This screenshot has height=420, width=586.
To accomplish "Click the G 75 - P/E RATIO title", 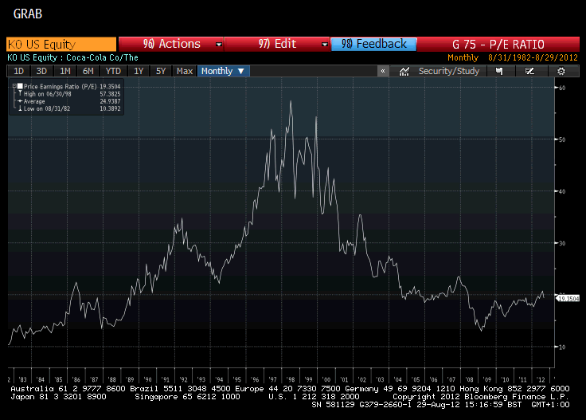I will pos(498,45).
